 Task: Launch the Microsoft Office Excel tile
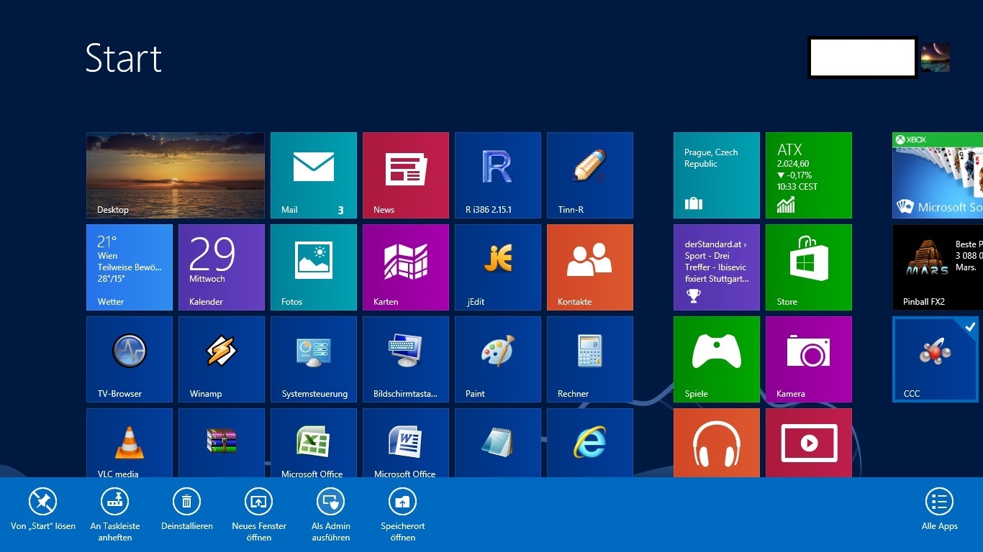(314, 443)
